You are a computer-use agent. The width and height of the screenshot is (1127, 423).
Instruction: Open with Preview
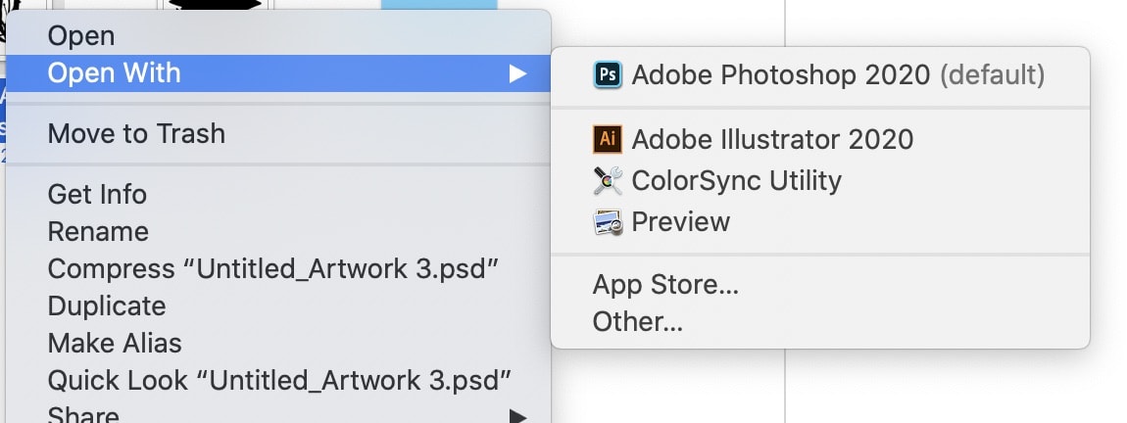pos(820,222)
